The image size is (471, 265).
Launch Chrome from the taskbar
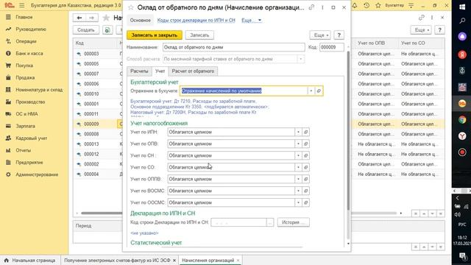tap(462, 119)
